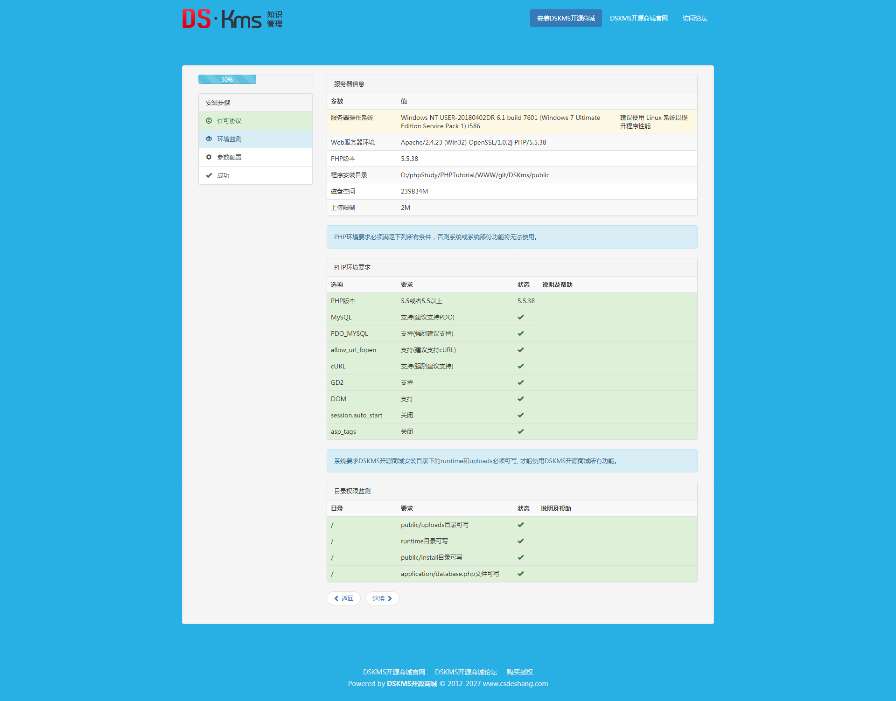Click the 磁盘空间 parameter label
Screen dimensions: 896x701
(343, 191)
